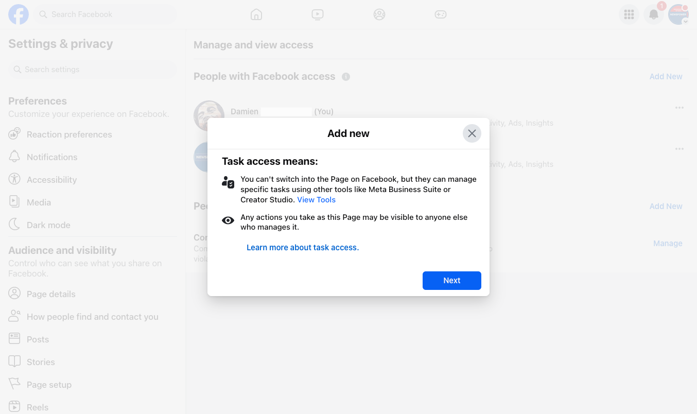The width and height of the screenshot is (697, 414).
Task: Click the Manage link
Action: [668, 244]
